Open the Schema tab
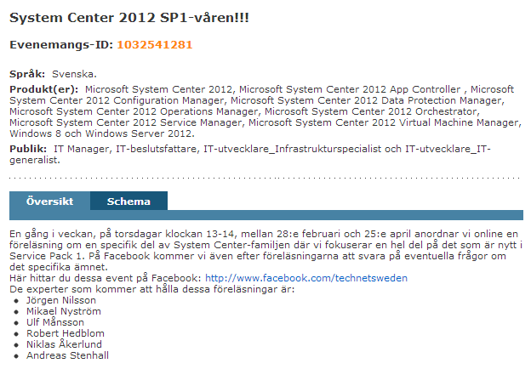The width and height of the screenshot is (531, 369). click(x=128, y=202)
